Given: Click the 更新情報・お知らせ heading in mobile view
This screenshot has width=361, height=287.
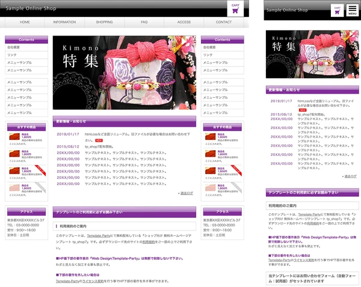Looking at the screenshot, I should (x=312, y=90).
